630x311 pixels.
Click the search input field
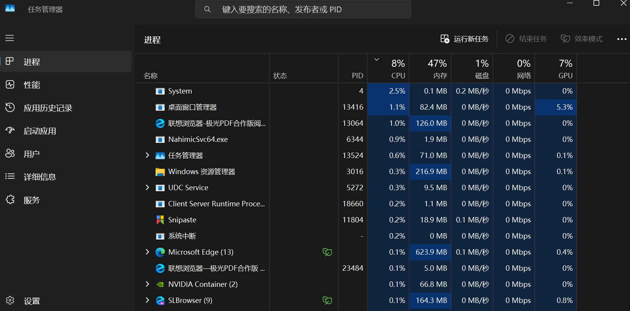(303, 9)
